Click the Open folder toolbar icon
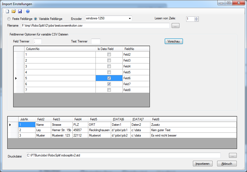The width and height of the screenshot is (247, 172). click(14, 11)
